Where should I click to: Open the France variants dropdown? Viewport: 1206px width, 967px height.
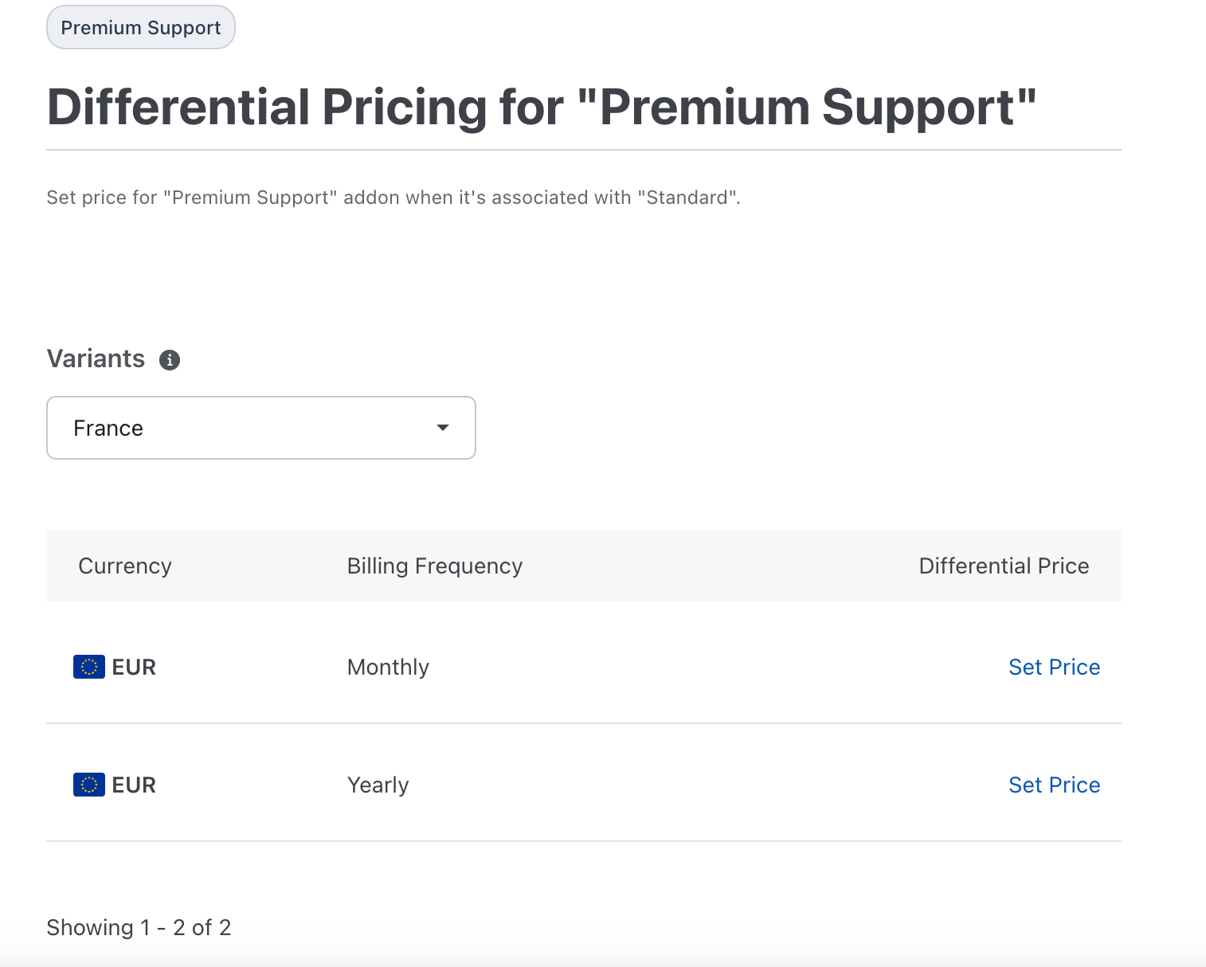pos(260,428)
